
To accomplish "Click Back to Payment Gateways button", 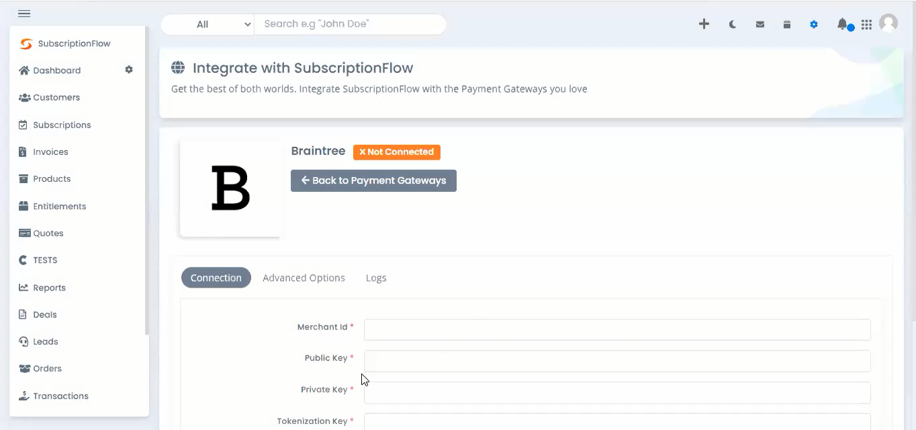I will pos(373,180).
